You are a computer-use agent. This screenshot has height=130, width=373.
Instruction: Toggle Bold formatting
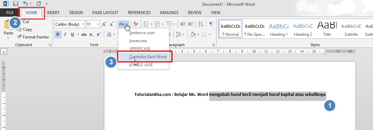(58, 34)
